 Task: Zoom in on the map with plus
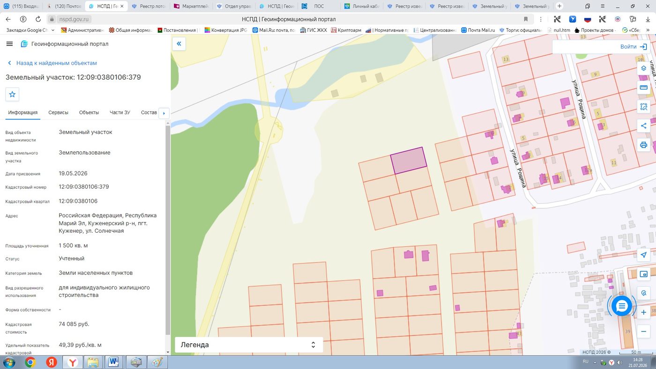point(644,312)
